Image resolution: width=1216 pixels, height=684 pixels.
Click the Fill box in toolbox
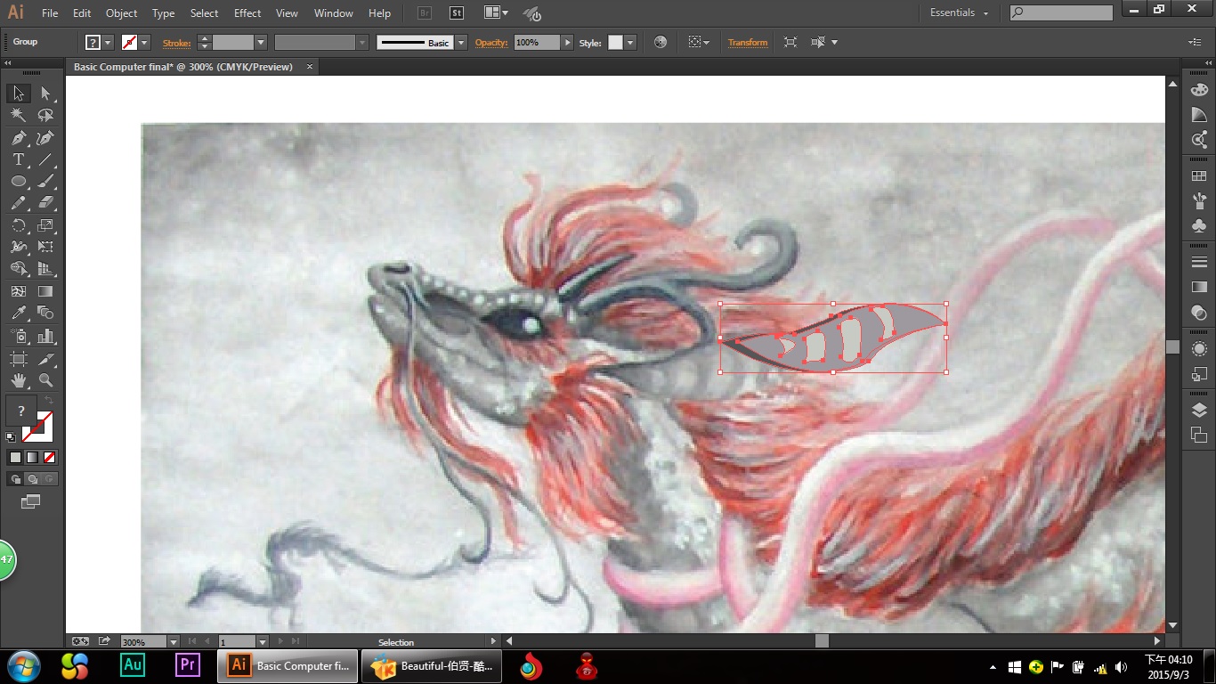tap(21, 411)
